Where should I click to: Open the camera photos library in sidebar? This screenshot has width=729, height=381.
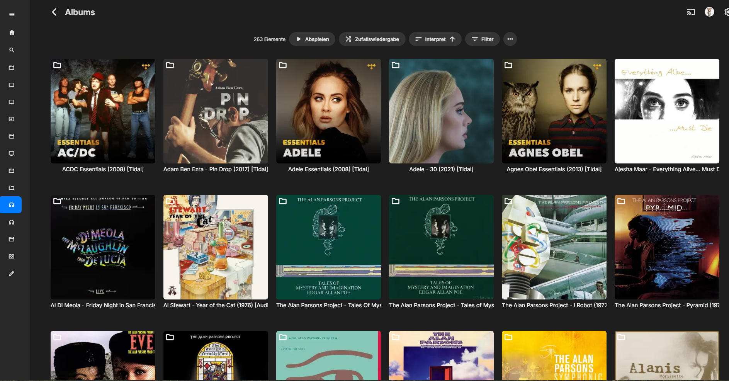(12, 256)
